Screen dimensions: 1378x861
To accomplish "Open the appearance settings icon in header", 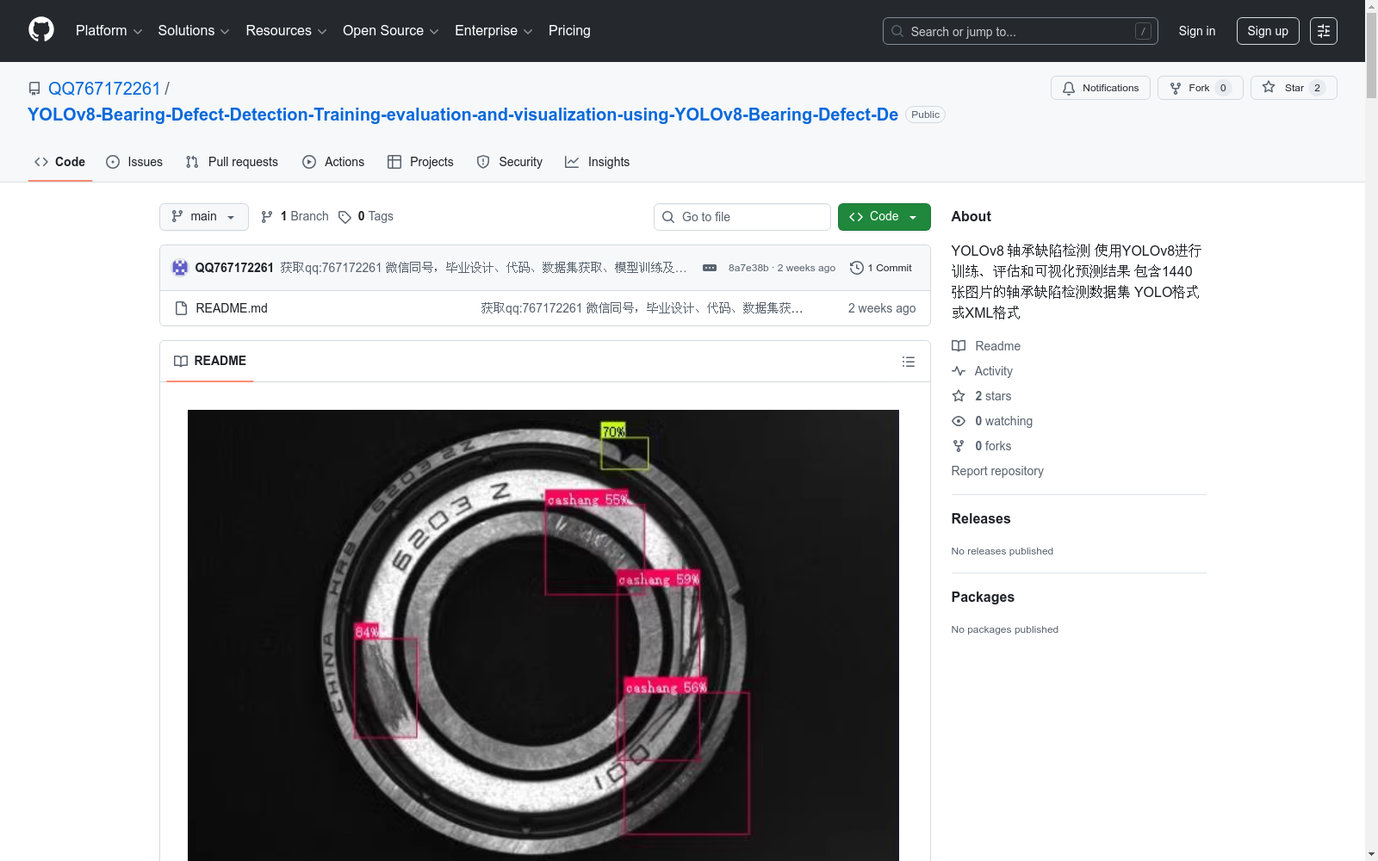I will 1324,31.
